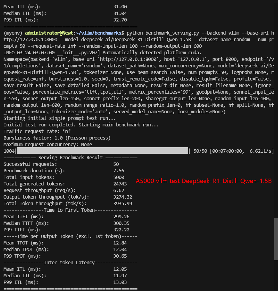This screenshot has height=291, width=278.
Task: Click the 'administrator@Newt' prompt text
Action: pos(49,33)
